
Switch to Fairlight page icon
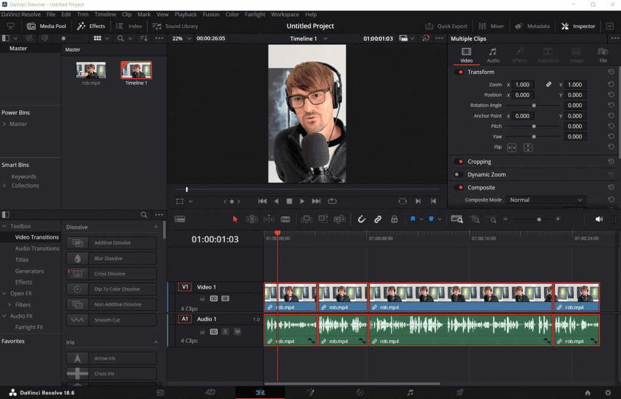coord(411,392)
